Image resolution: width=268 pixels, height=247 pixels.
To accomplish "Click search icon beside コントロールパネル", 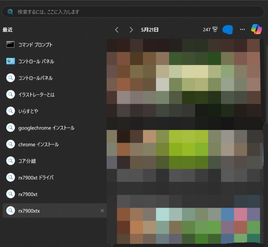I will point(10,78).
